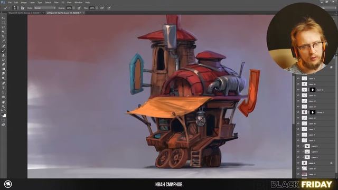
Task: Select the Gradient tool
Action: [3, 69]
